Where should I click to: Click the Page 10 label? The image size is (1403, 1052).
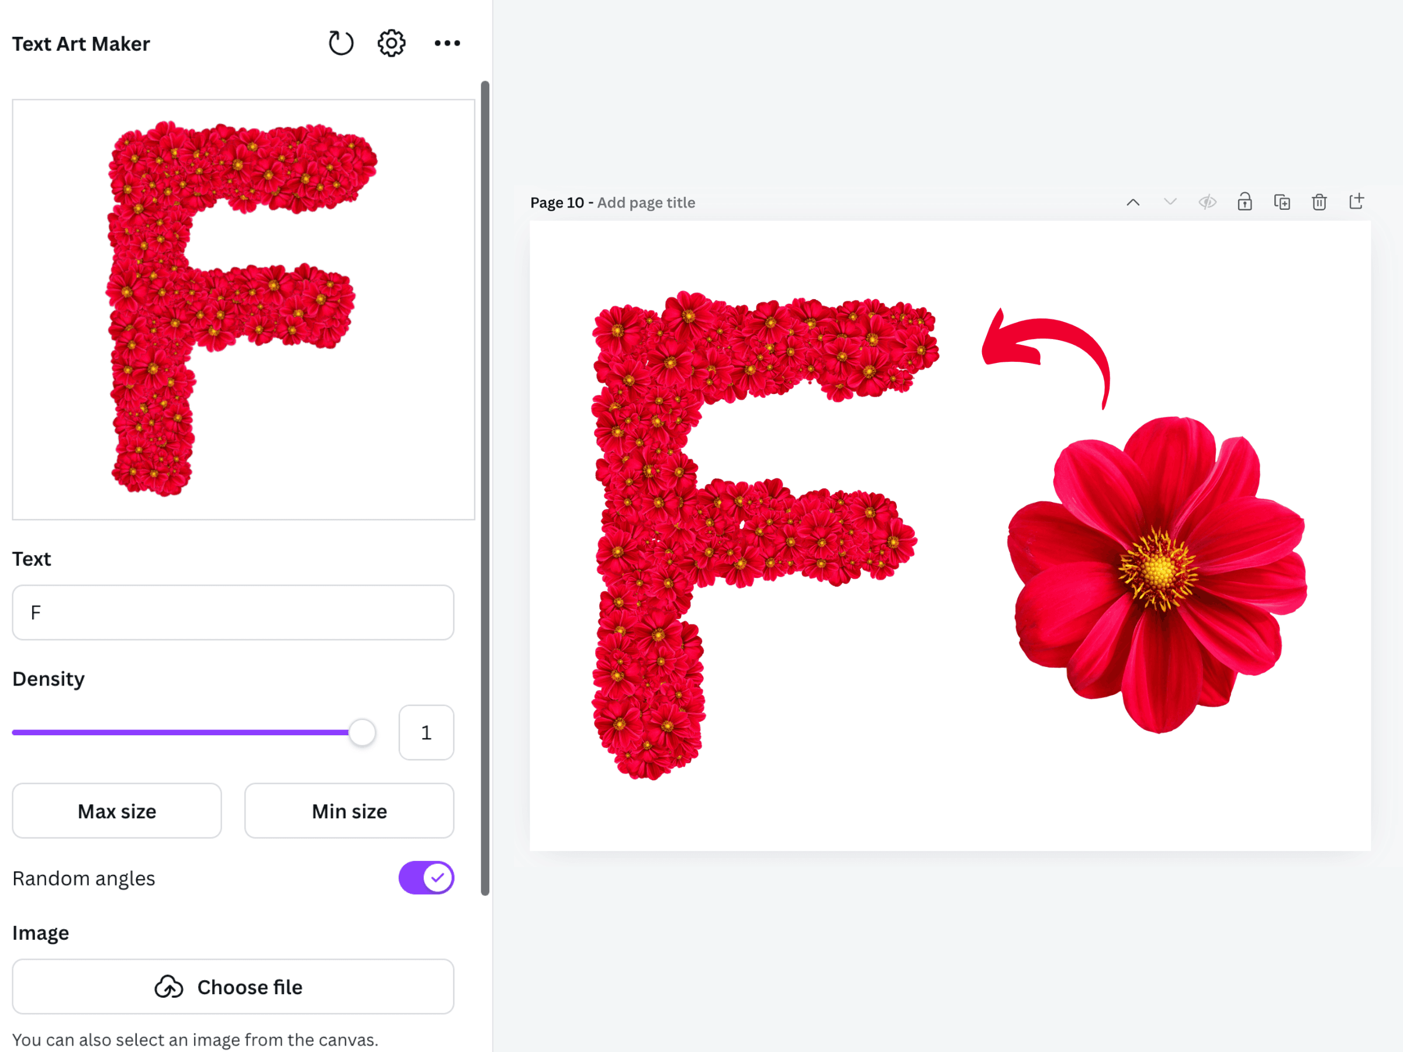[557, 202]
